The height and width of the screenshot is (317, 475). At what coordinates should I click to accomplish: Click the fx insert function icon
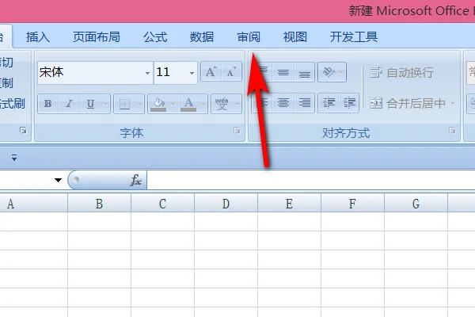pyautogui.click(x=135, y=180)
